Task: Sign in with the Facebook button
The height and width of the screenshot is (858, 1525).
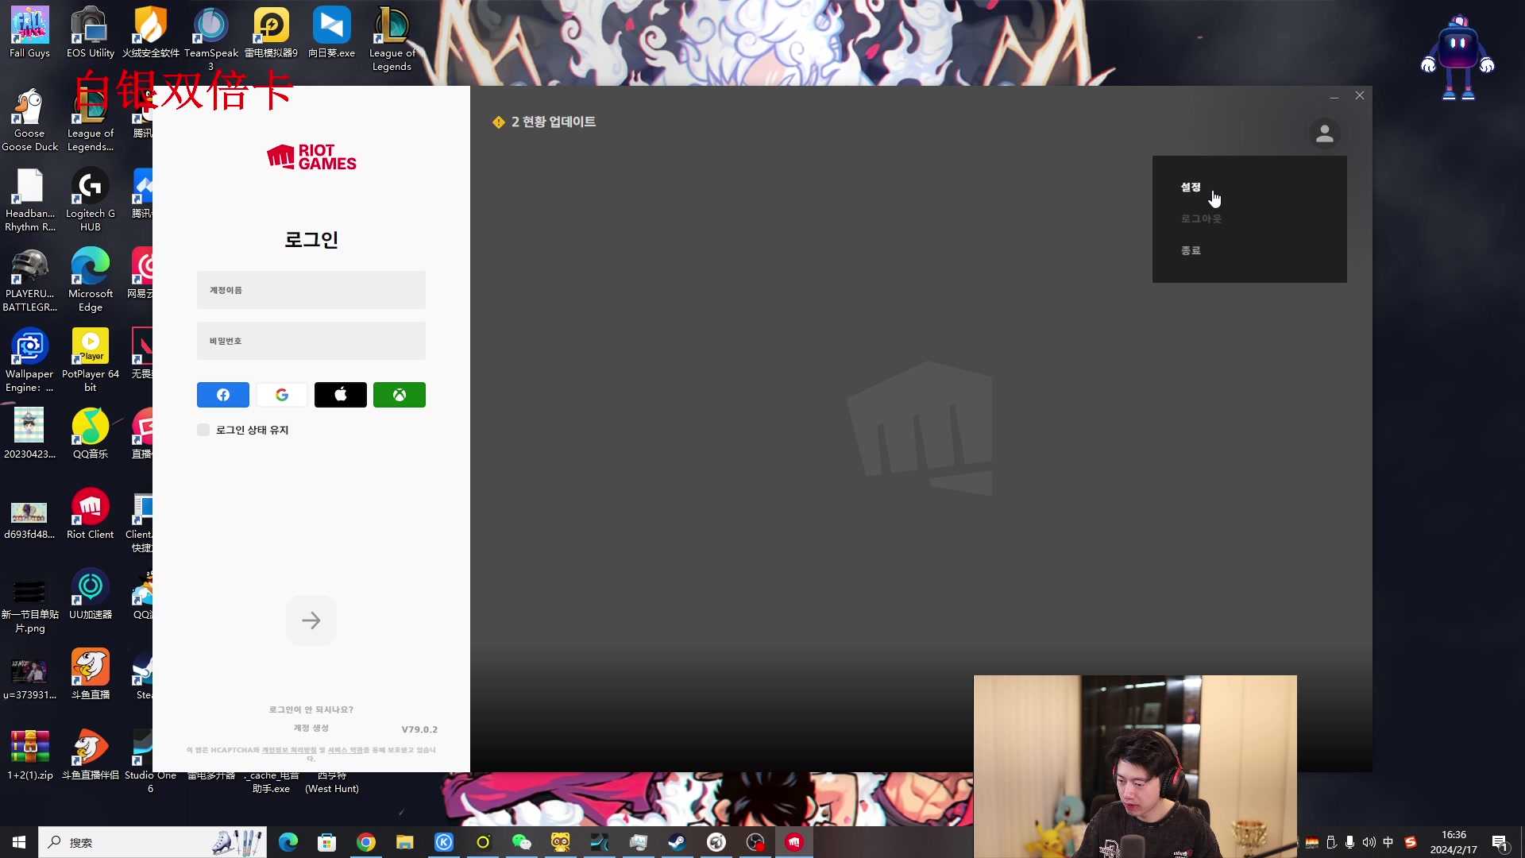Action: pos(223,395)
